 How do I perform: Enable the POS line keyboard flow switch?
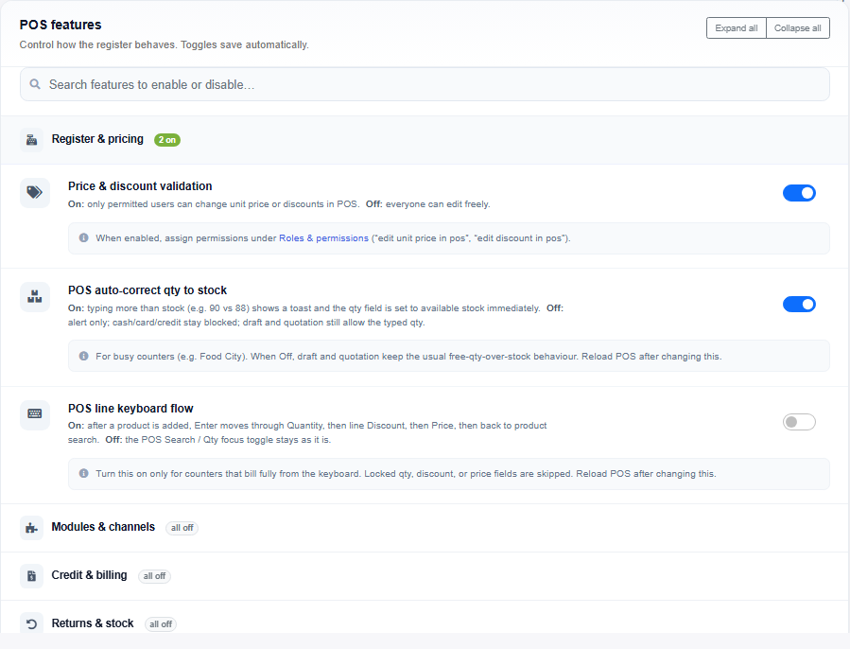(799, 422)
